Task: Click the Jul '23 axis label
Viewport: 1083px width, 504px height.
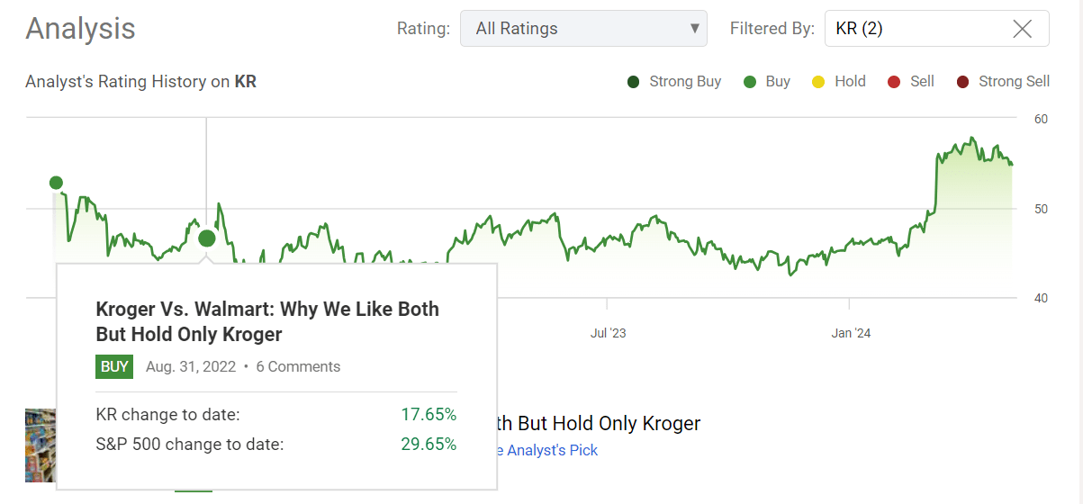Action: pos(608,333)
